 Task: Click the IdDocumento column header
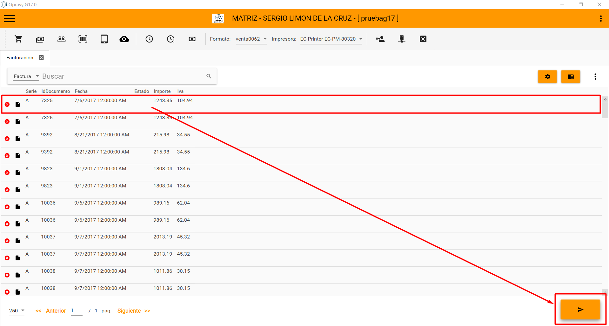[56, 91]
